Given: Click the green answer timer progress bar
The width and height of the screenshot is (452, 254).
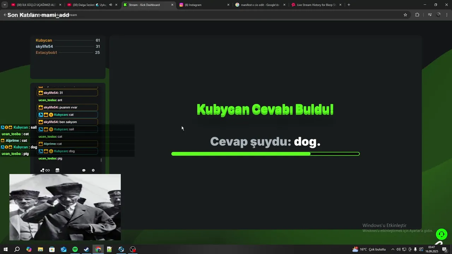Looking at the screenshot, I should tap(266, 154).
